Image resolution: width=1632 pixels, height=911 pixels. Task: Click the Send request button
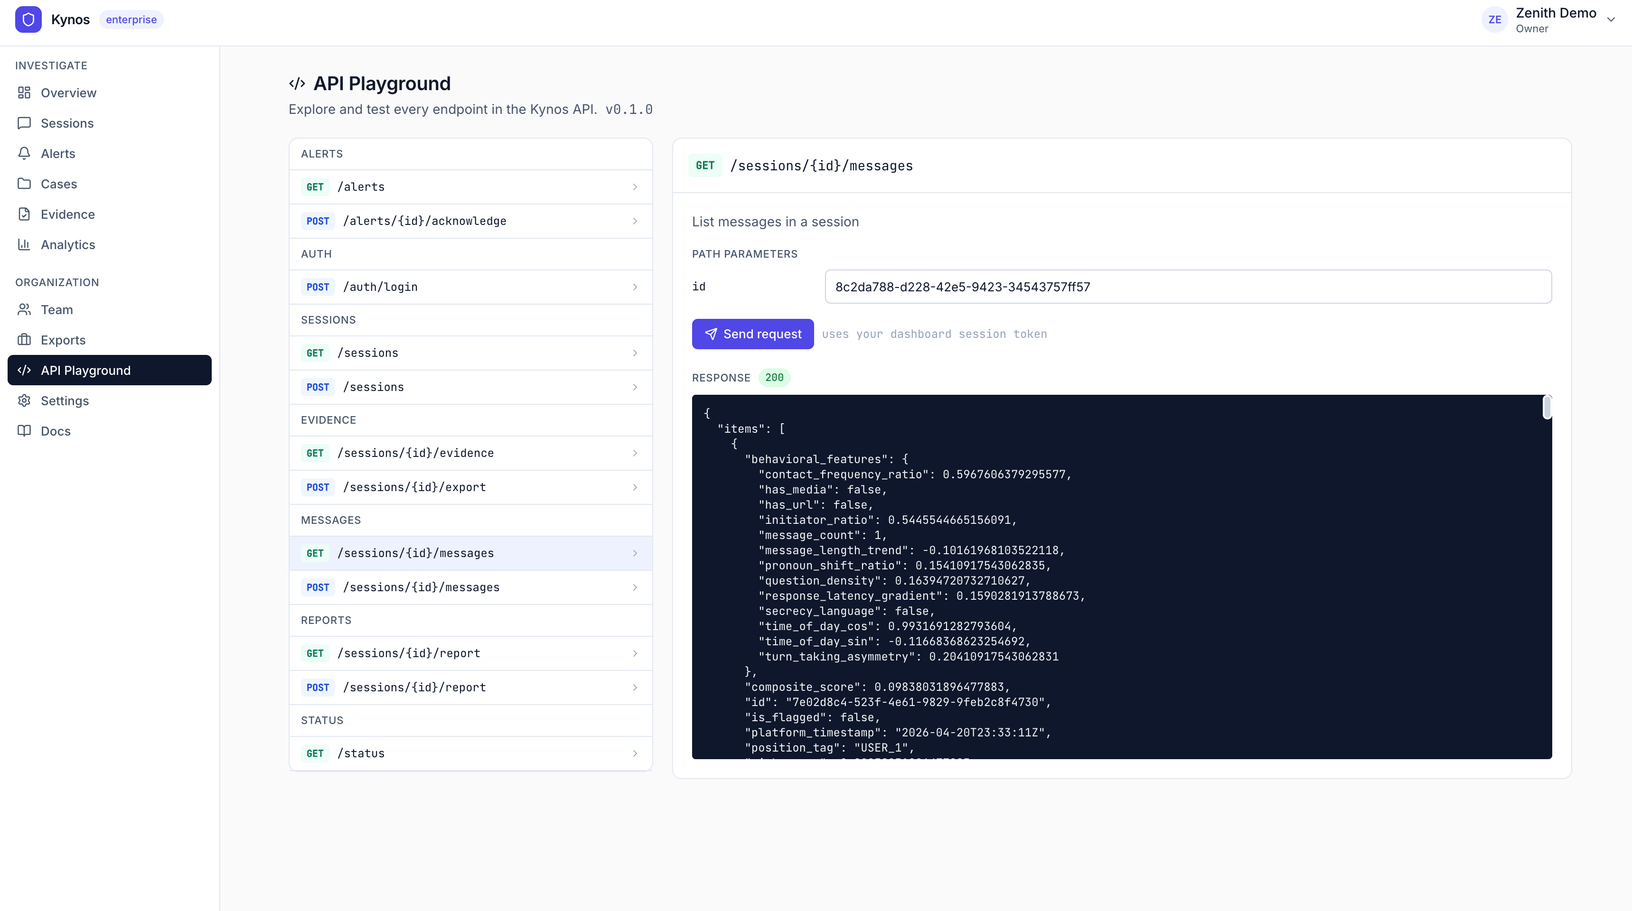[x=753, y=334]
